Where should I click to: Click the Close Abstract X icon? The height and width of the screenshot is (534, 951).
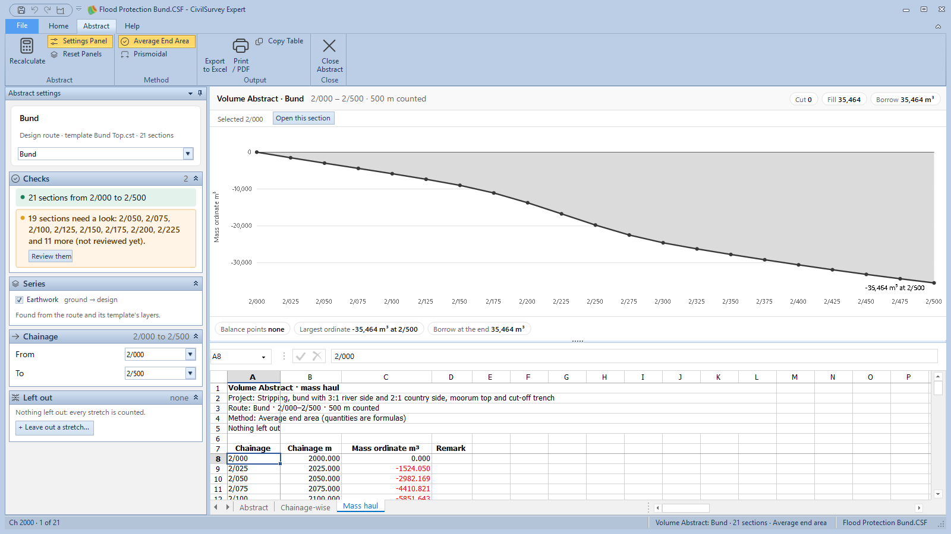[329, 46]
